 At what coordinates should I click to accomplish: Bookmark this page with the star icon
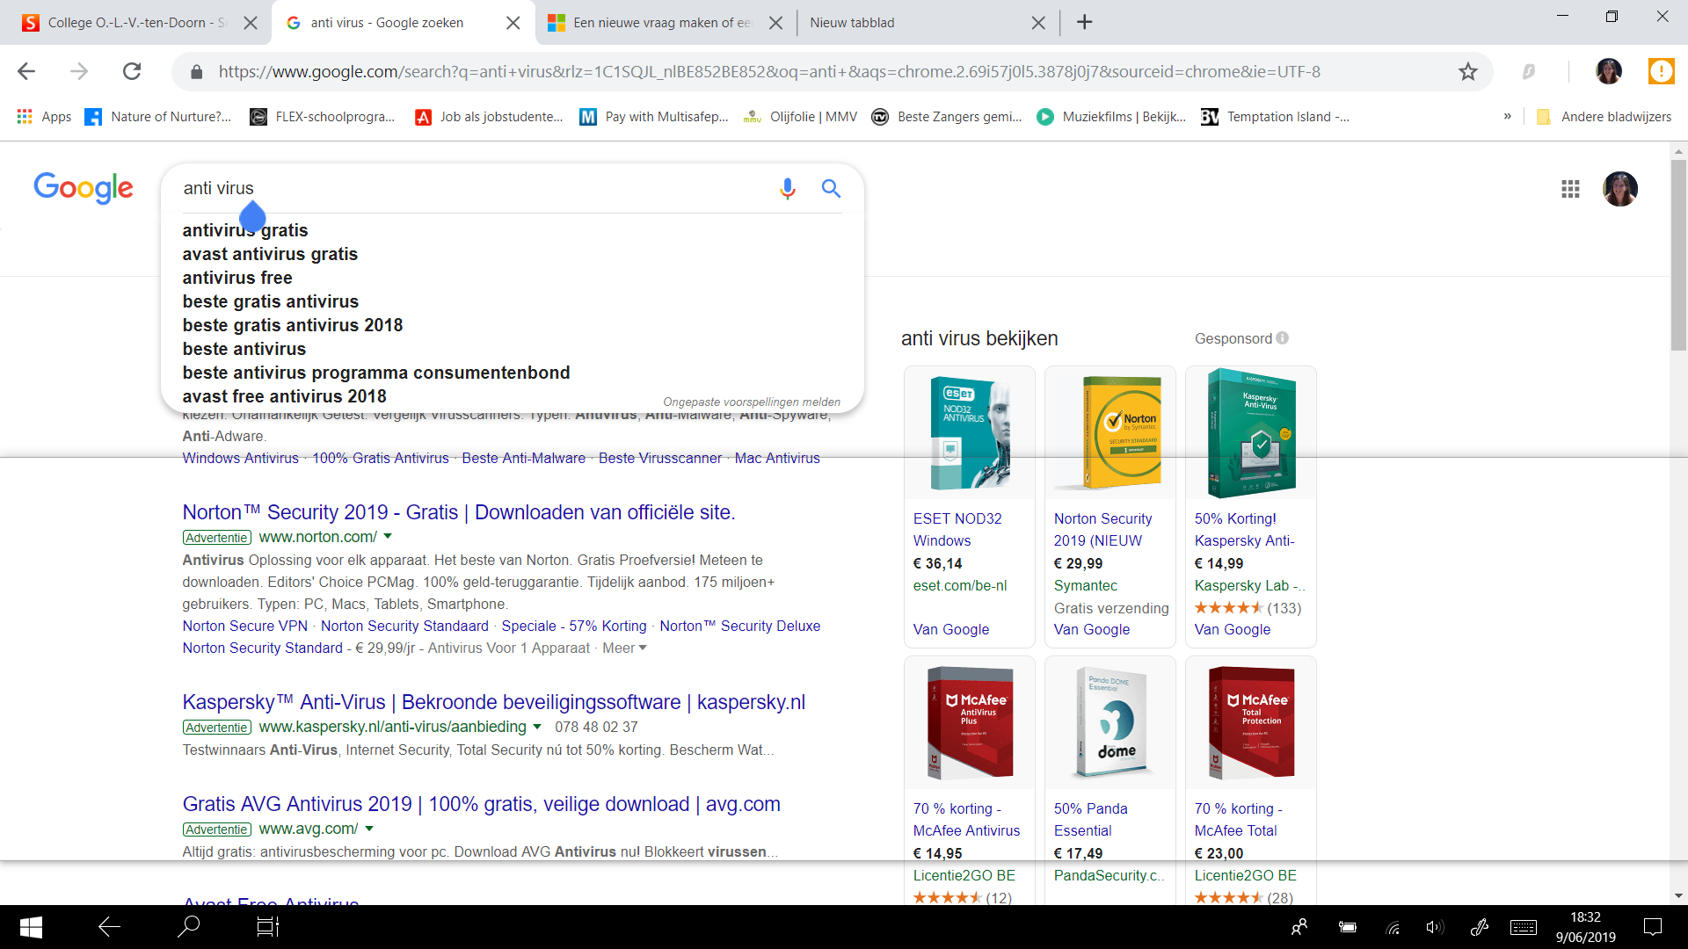click(1467, 72)
